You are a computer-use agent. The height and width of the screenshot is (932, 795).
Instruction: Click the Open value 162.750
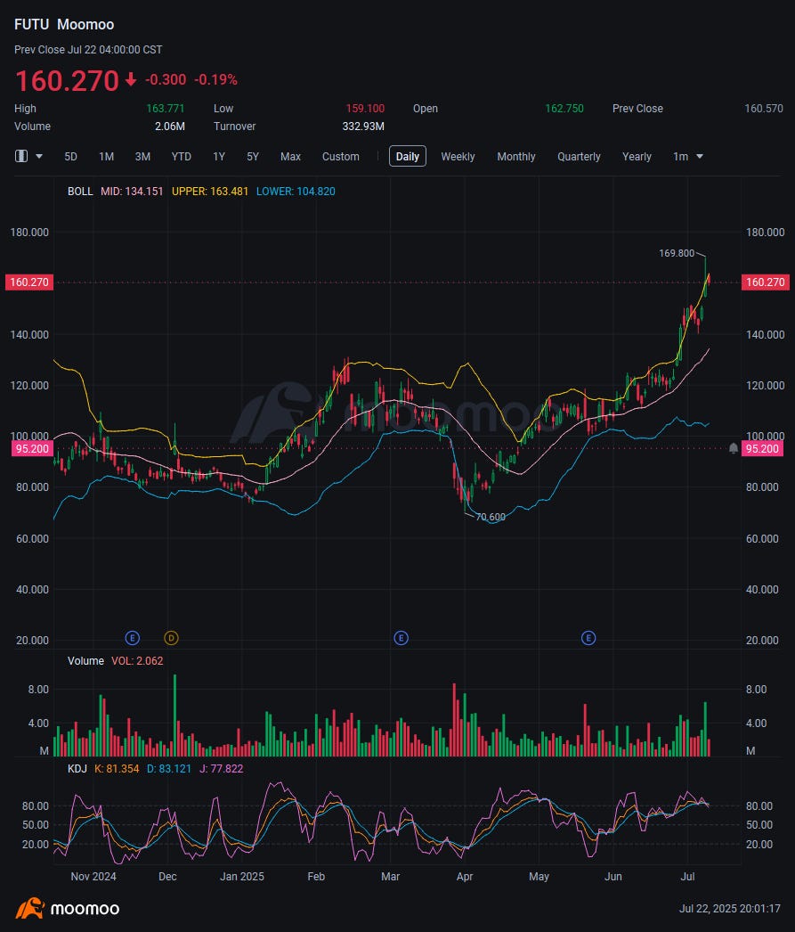coord(564,108)
